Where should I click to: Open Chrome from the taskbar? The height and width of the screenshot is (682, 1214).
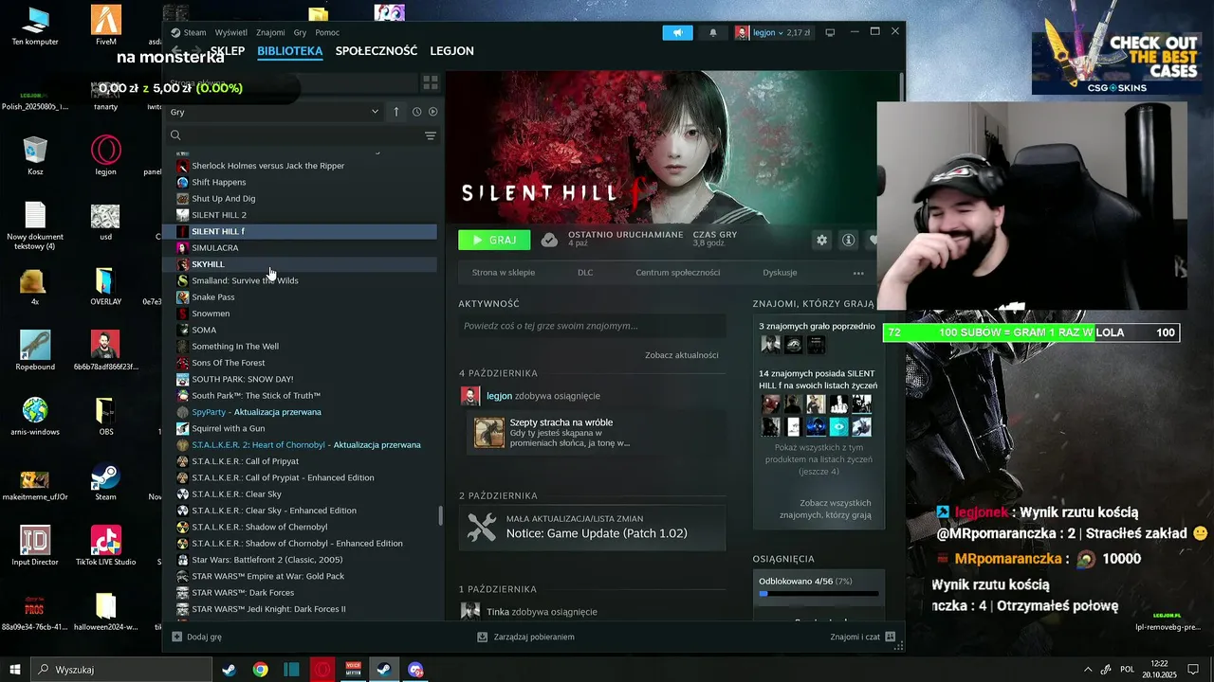pos(260,670)
